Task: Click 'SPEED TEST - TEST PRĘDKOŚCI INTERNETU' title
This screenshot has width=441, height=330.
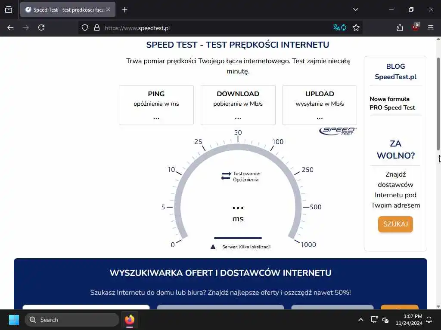Action: 238,45
